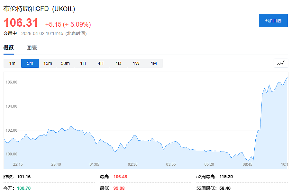The height and width of the screenshot is (193, 292).
Task: Click the 106.00 price axis label
Action: pyautogui.click(x=11, y=82)
